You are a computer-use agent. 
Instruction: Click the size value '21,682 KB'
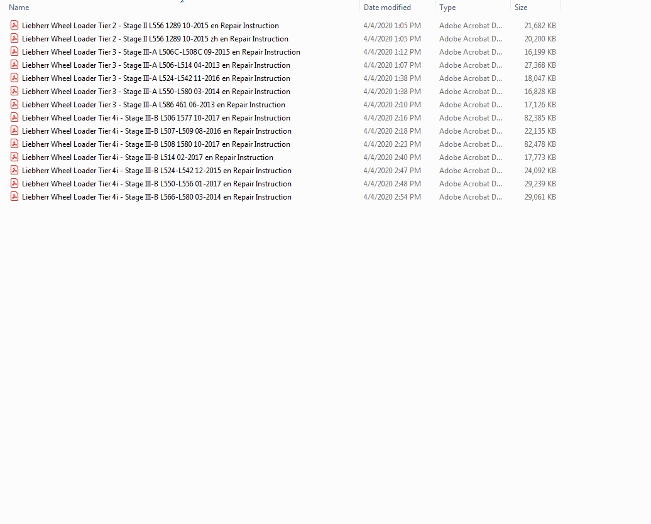click(540, 26)
